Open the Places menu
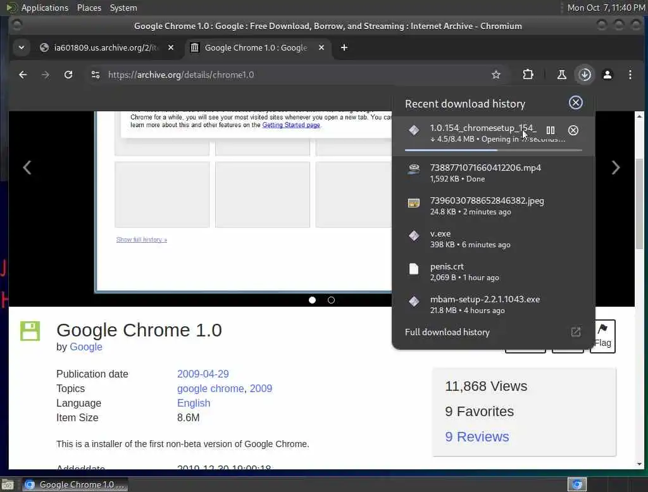Viewport: 648px width, 492px height. [x=89, y=8]
